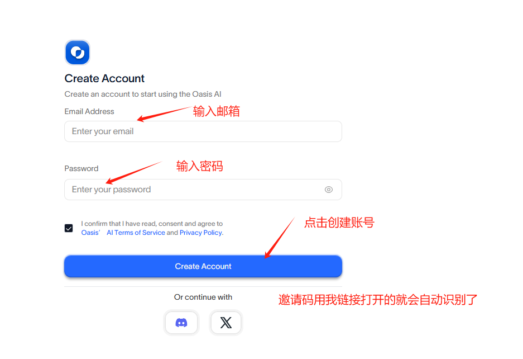Viewport: 523px width, 359px height.
Task: Focus the Enter your password field
Action: coord(203,190)
